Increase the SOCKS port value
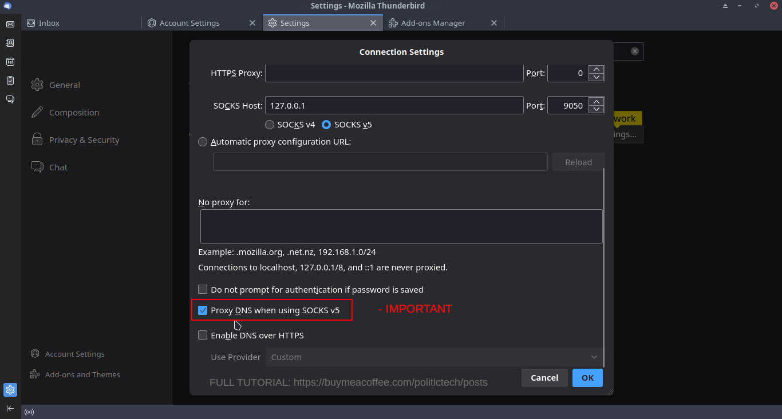Screen dimensions: 782x419 pos(597,101)
